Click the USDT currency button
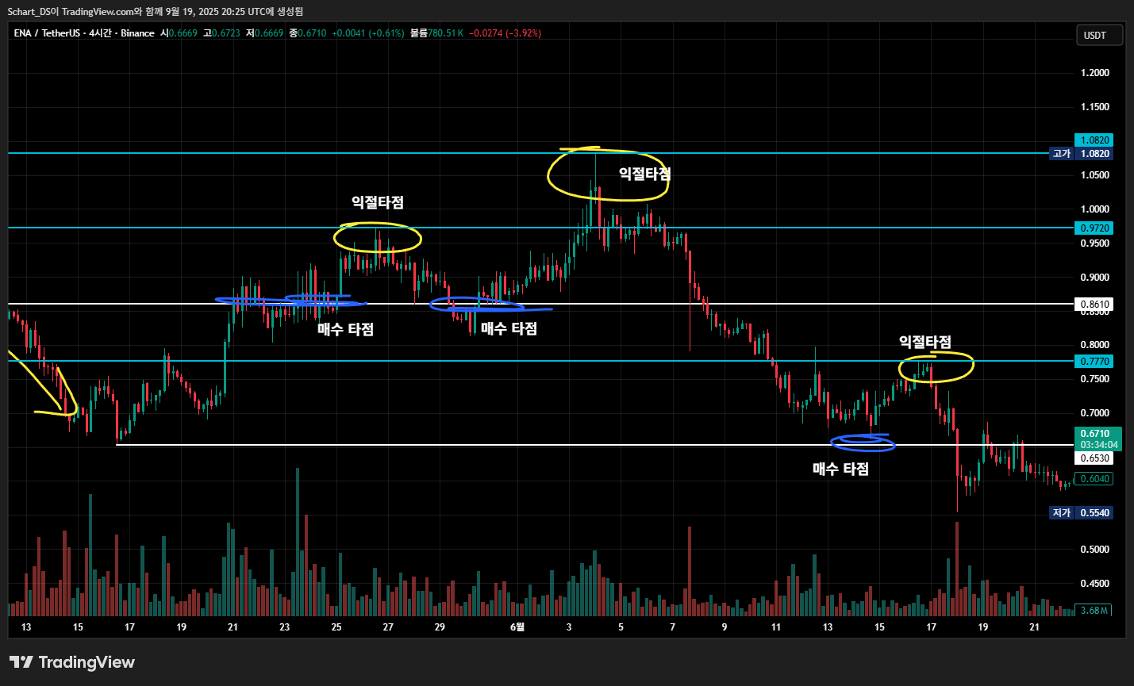Image resolution: width=1134 pixels, height=686 pixels. point(1098,35)
